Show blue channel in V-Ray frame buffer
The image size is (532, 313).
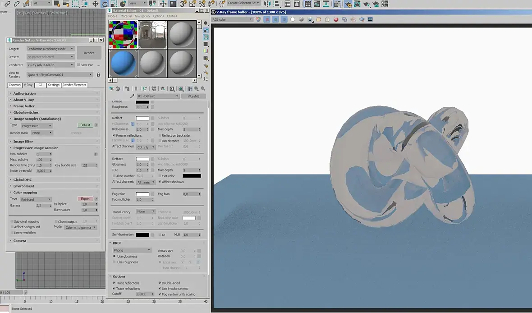click(284, 19)
